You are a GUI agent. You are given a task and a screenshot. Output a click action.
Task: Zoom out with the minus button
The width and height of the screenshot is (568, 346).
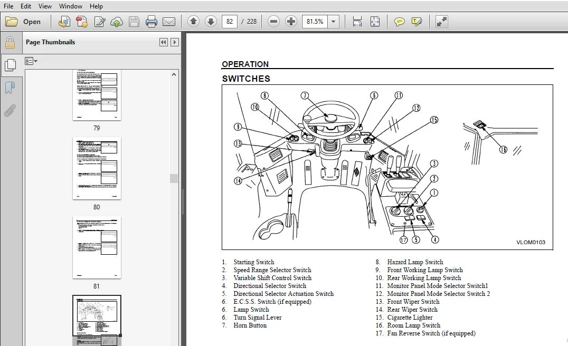[x=274, y=22]
